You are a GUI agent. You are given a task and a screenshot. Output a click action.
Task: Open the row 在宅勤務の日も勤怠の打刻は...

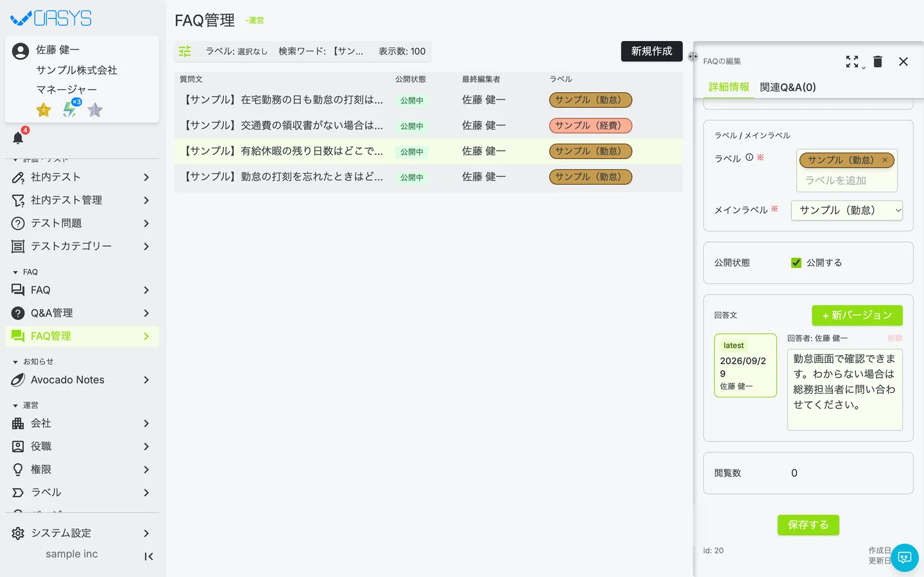[429, 100]
